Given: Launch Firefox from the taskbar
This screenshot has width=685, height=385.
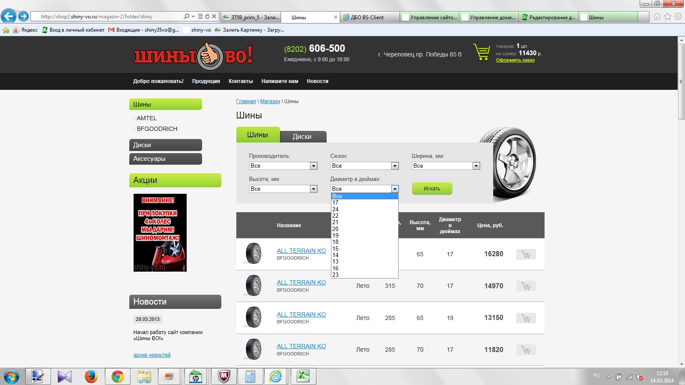Looking at the screenshot, I should pos(91,376).
